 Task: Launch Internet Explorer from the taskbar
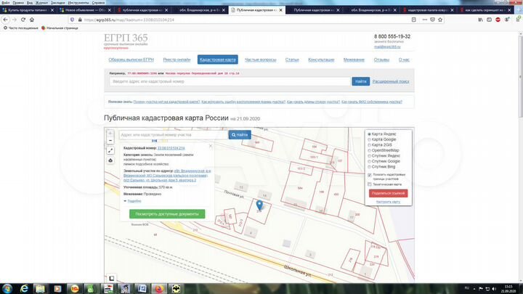click(24, 289)
